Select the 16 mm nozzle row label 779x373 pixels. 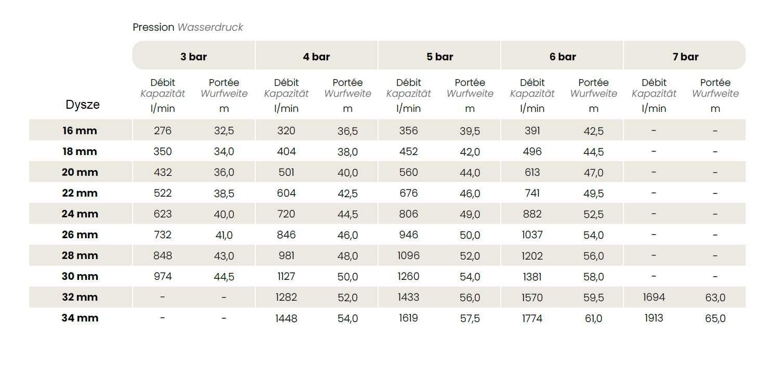tap(80, 131)
